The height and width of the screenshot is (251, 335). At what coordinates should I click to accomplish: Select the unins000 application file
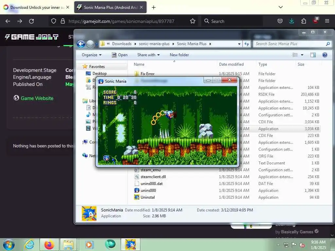tap(148, 191)
